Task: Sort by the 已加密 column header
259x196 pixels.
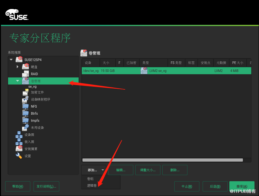Action: pyautogui.click(x=131, y=63)
